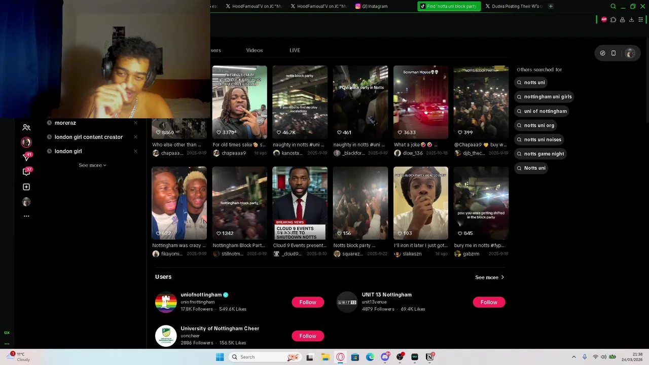649x365 pixels.
Task: Open the second HoodFamousTV on X browser tab
Action: [319, 6]
